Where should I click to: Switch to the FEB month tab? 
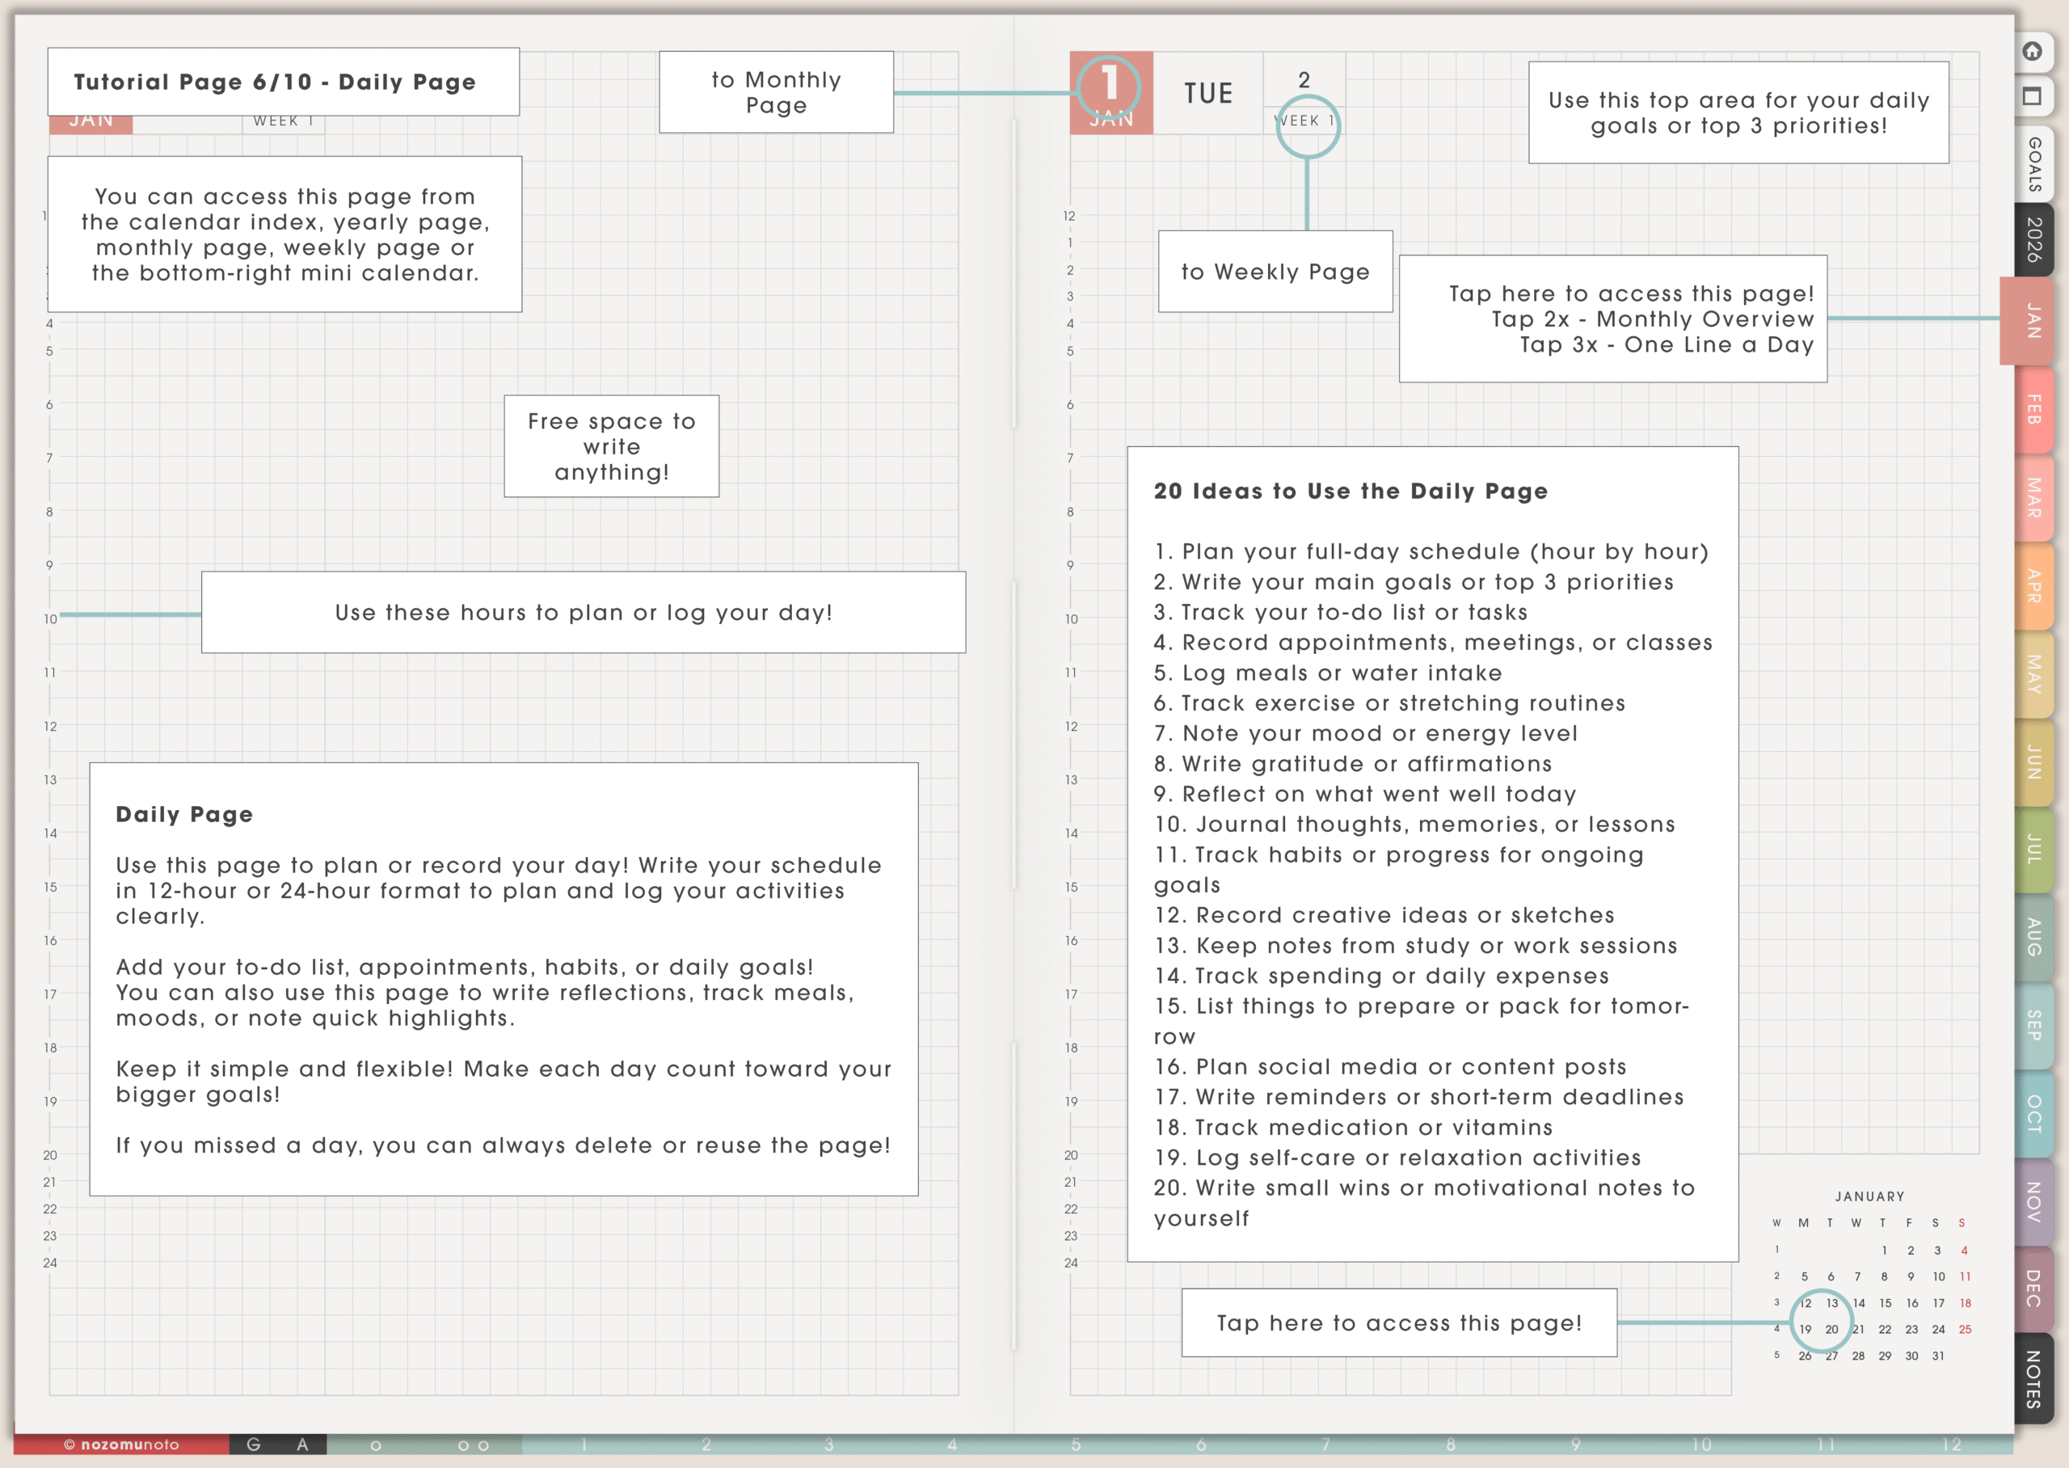point(2033,410)
